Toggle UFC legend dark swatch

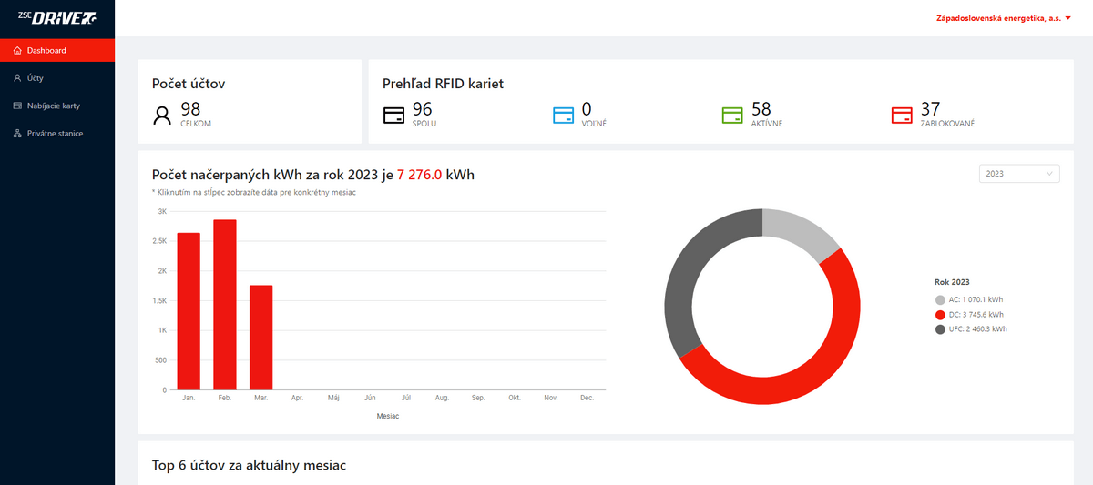(940, 328)
